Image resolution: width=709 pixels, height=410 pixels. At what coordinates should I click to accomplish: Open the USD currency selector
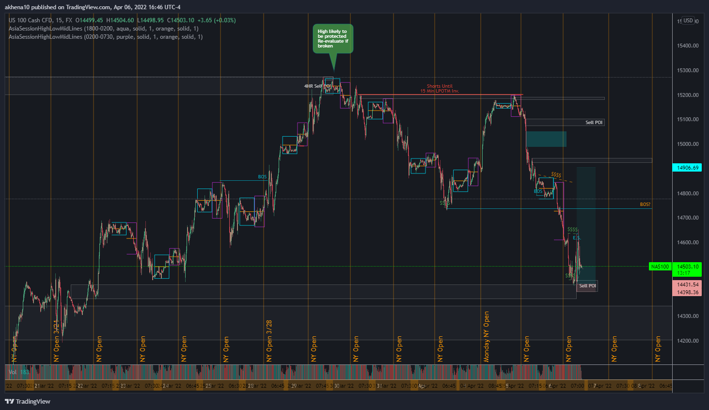click(688, 20)
